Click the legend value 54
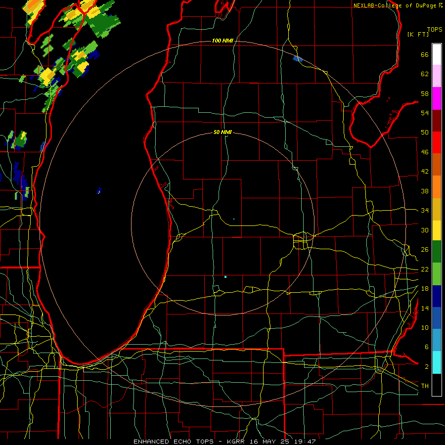This screenshot has width=445, height=445. coord(425,113)
